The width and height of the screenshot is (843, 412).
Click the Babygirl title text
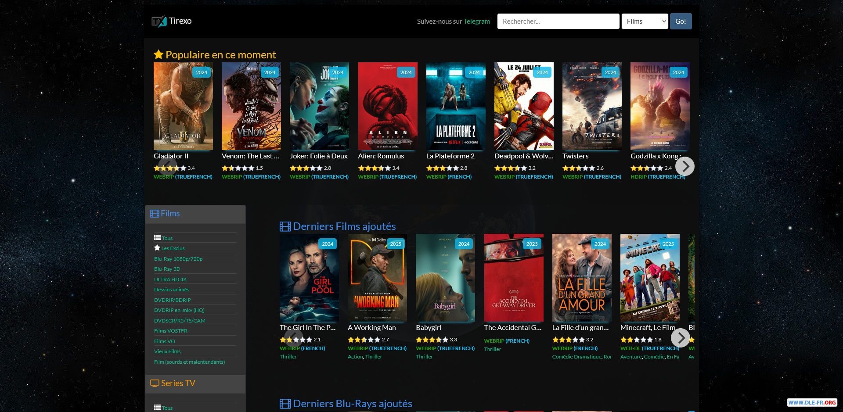tap(429, 328)
